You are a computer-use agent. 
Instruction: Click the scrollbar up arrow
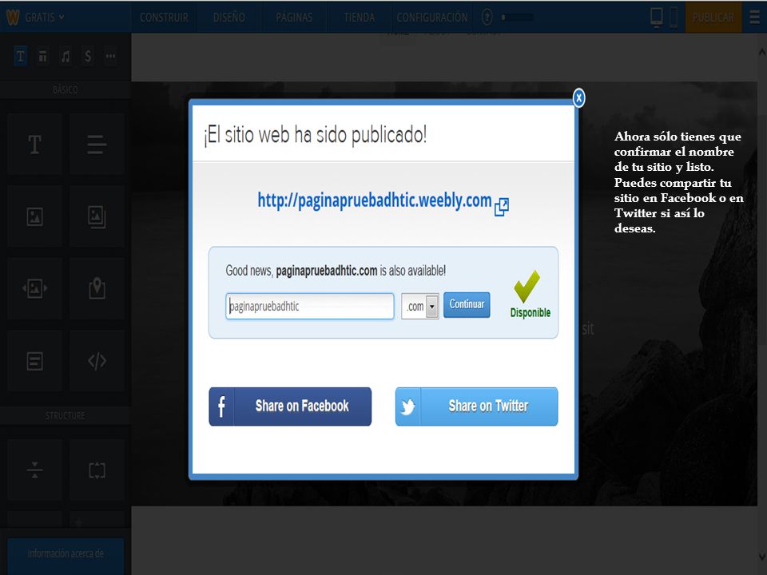pyautogui.click(x=761, y=51)
